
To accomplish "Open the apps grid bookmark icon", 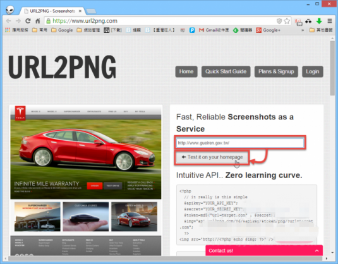I will (x=8, y=30).
